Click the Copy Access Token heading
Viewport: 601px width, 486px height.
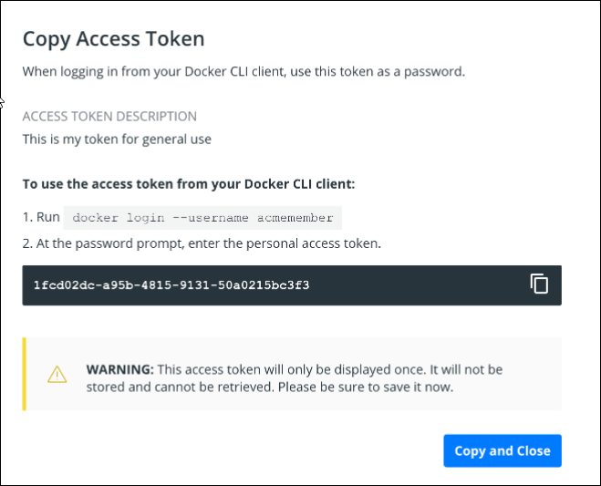(x=113, y=38)
